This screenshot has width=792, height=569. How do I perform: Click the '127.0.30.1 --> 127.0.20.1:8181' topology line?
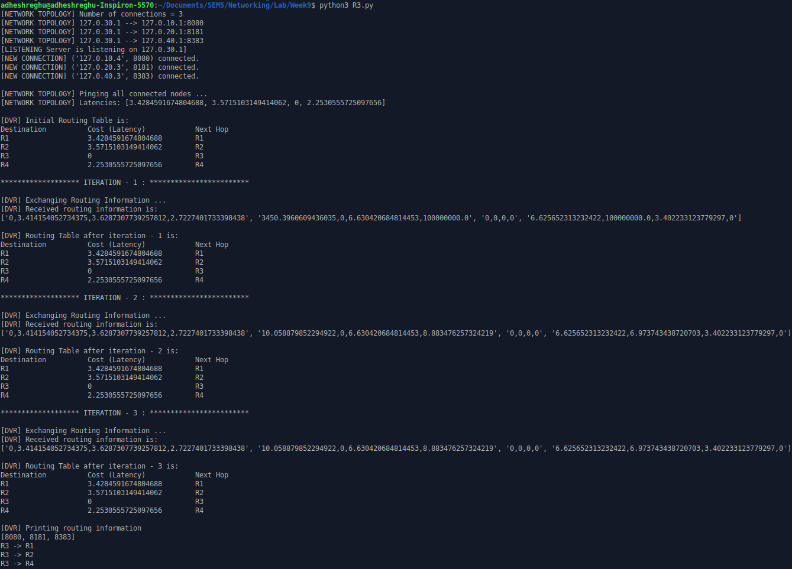(102, 32)
